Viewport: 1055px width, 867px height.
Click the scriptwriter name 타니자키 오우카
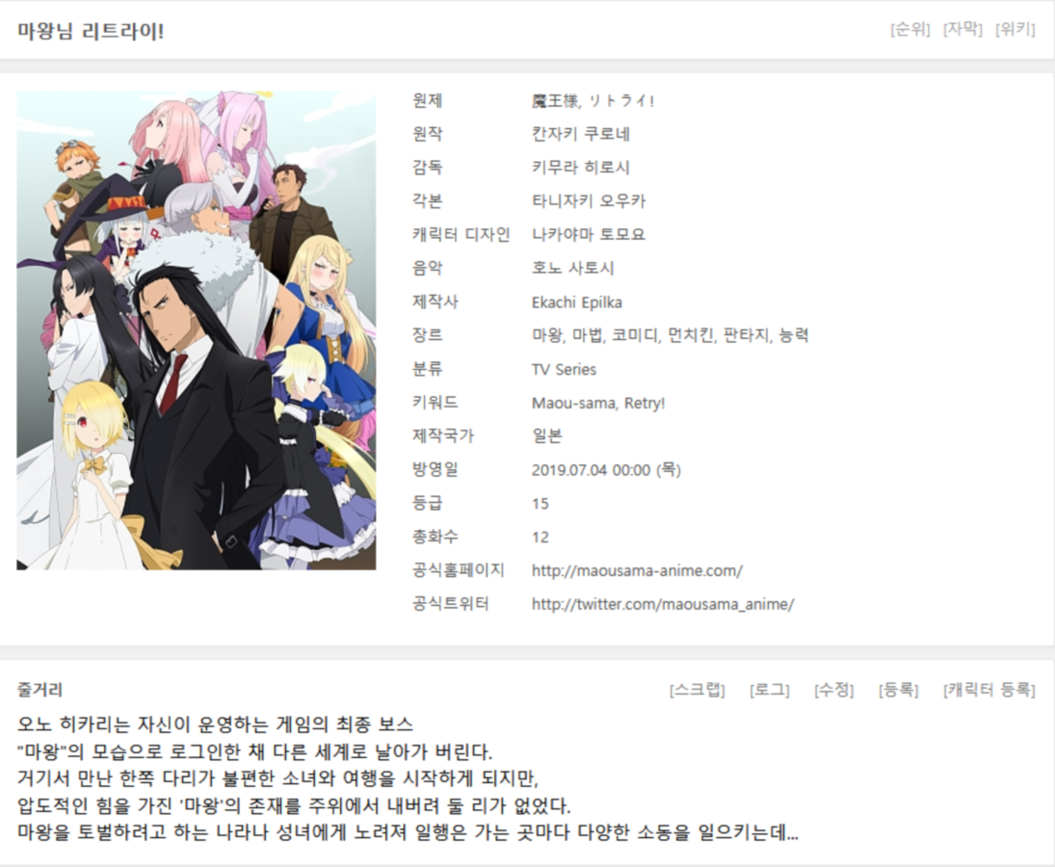[589, 201]
